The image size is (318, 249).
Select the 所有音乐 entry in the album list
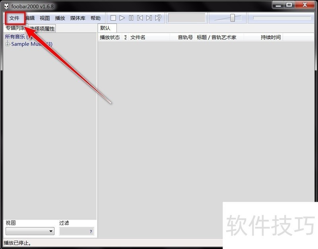[x=14, y=36]
